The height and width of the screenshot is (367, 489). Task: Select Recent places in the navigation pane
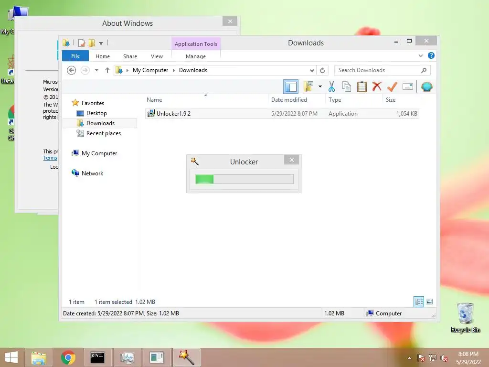pyautogui.click(x=103, y=133)
